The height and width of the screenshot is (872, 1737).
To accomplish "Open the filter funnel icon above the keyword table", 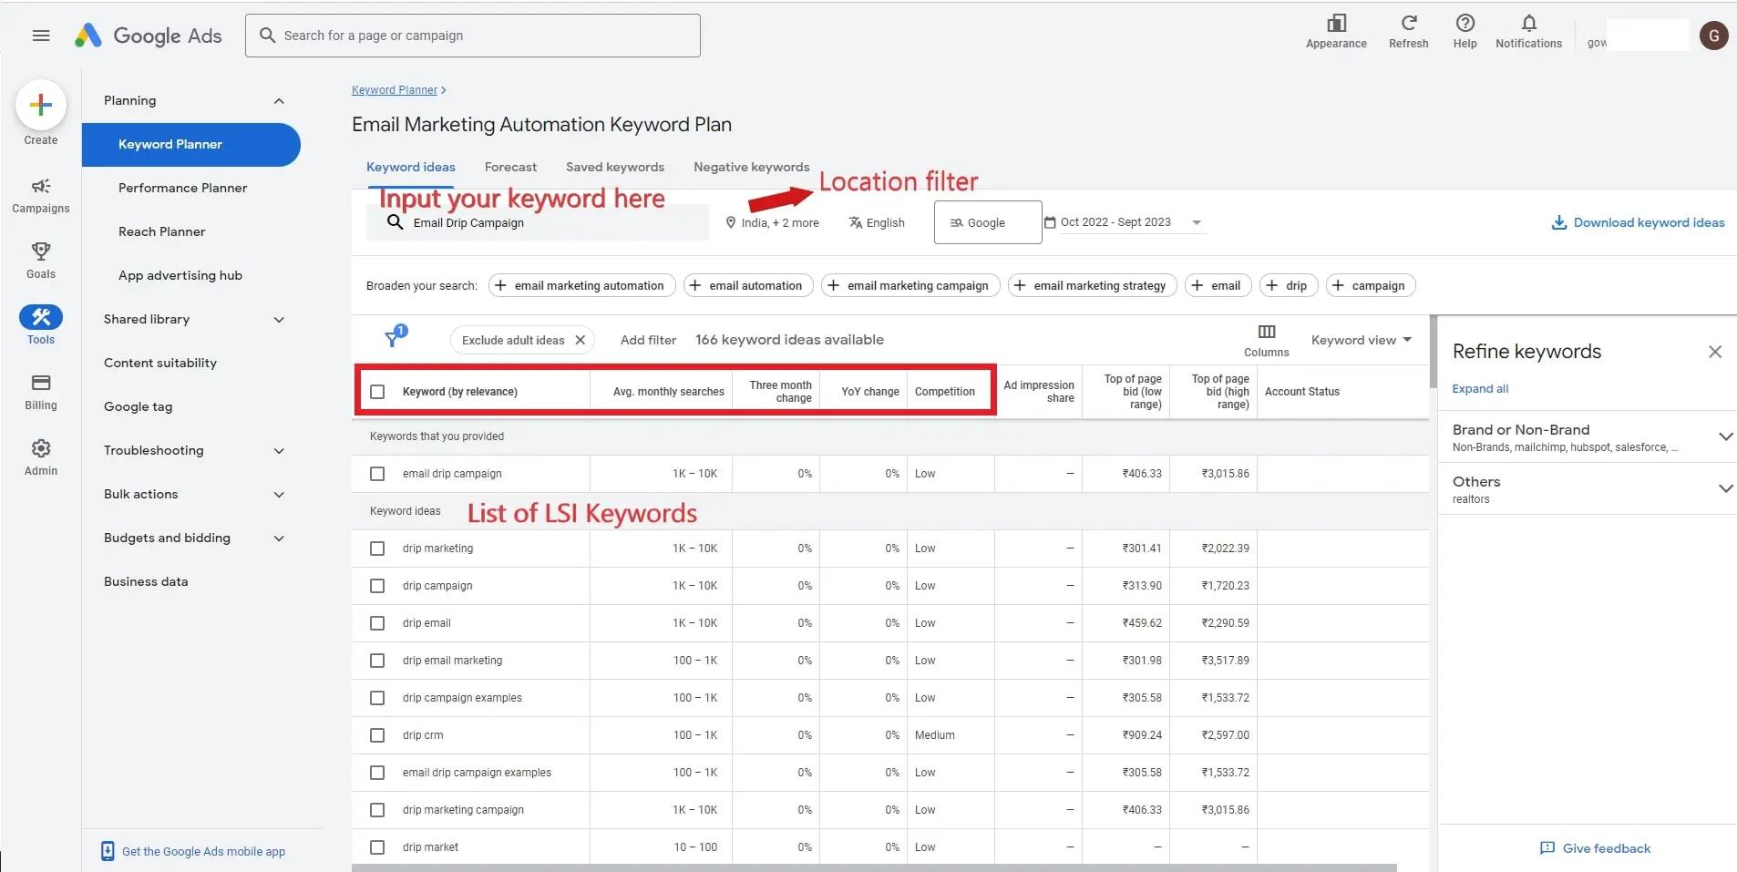I will [x=394, y=338].
